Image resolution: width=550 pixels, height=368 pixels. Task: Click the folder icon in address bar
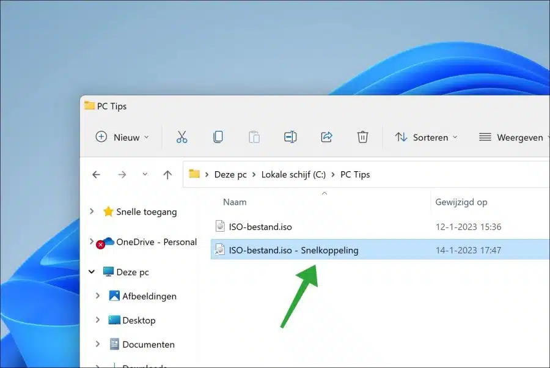(x=194, y=174)
